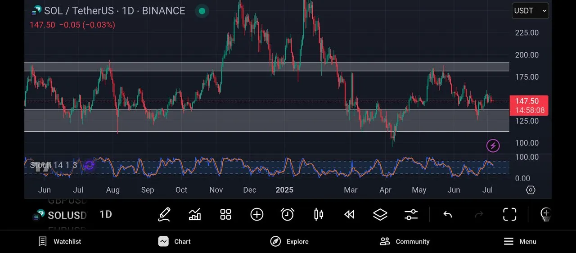Viewport: 576px width, 253px height.
Task: Go to the Watchlist tab
Action: click(60, 241)
